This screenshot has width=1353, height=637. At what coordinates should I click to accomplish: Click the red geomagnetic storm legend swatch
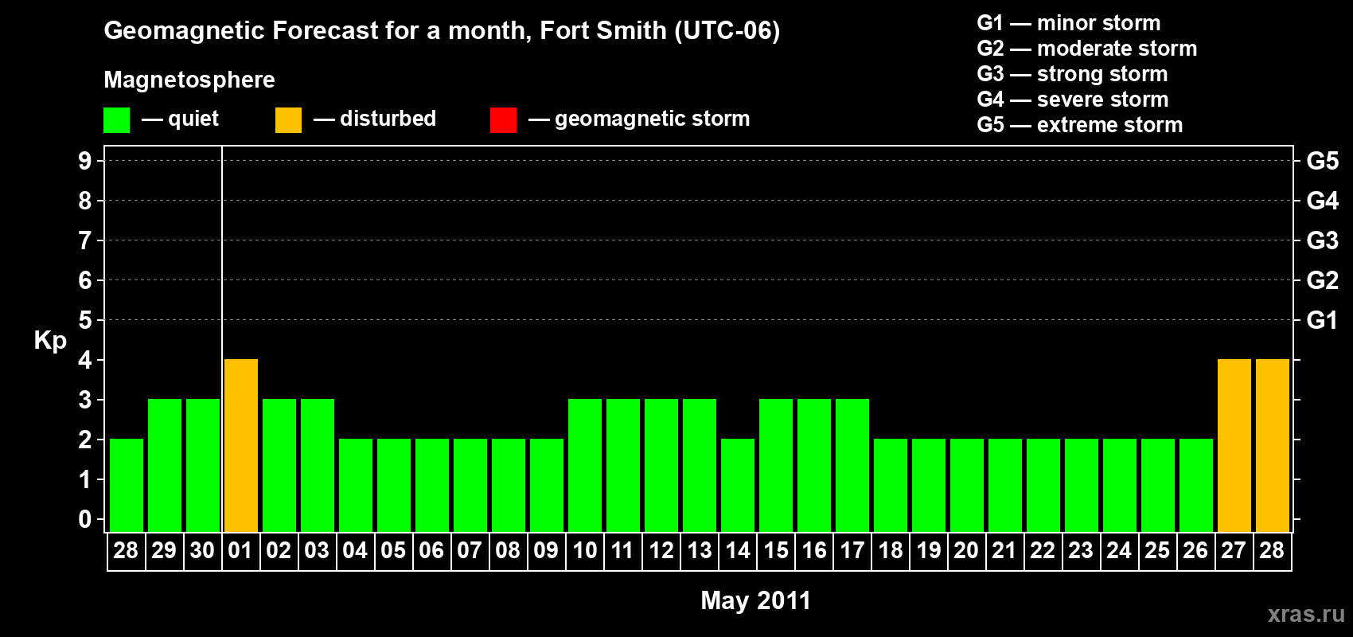(503, 120)
